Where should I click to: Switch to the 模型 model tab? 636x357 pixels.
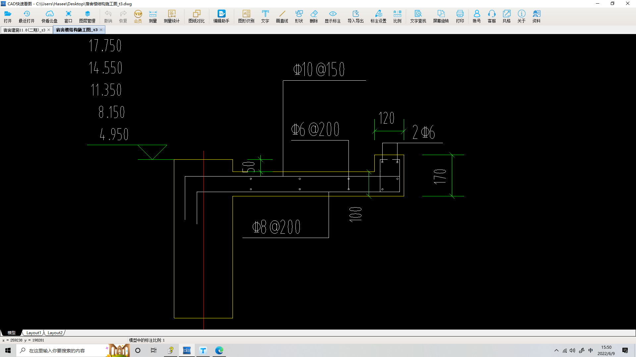[x=12, y=333]
